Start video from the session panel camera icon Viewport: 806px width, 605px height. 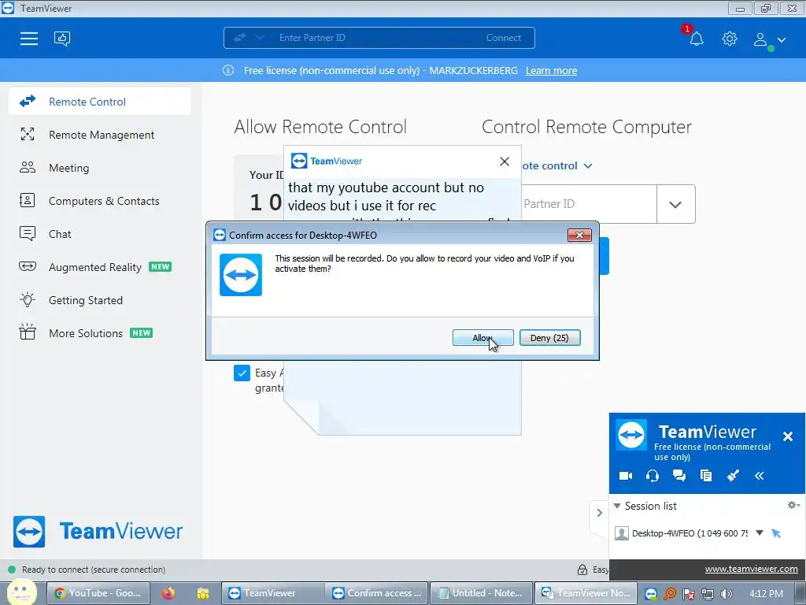tap(626, 476)
